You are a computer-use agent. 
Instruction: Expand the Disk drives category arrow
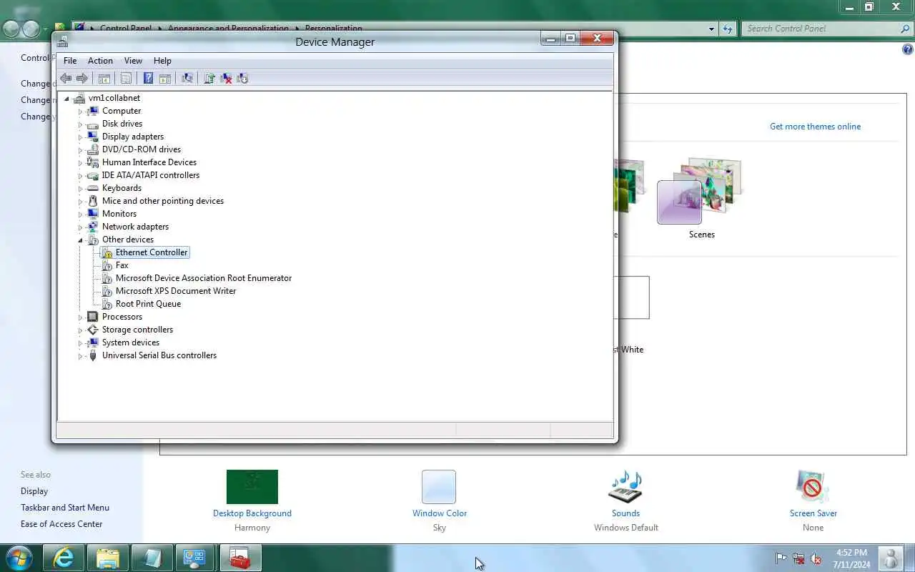pyautogui.click(x=80, y=124)
